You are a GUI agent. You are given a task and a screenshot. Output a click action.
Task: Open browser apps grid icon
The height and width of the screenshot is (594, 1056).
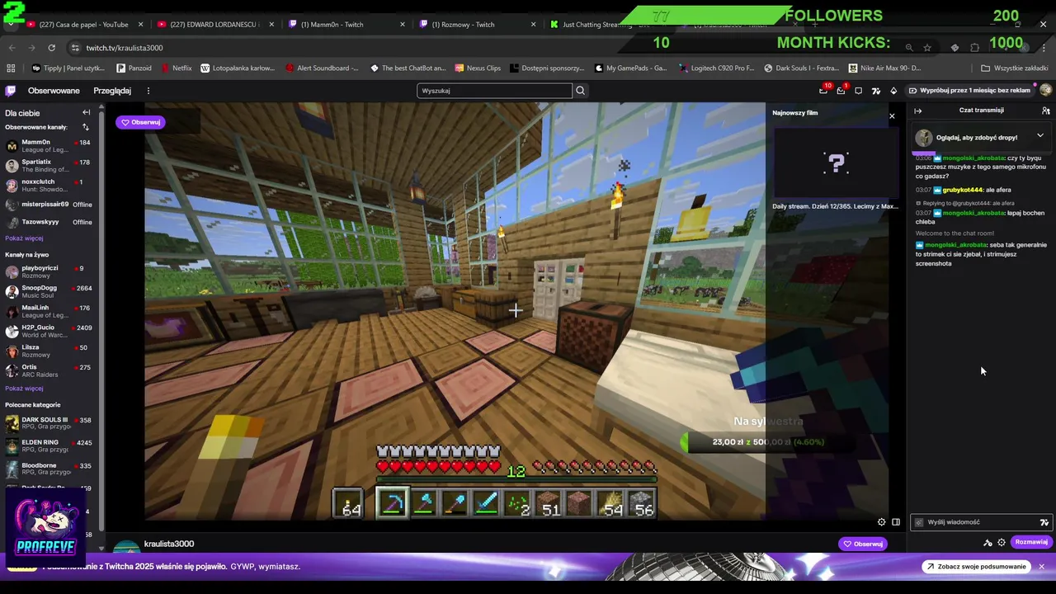coord(11,68)
